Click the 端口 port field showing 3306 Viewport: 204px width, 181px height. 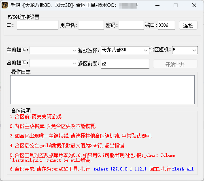coord(166,25)
